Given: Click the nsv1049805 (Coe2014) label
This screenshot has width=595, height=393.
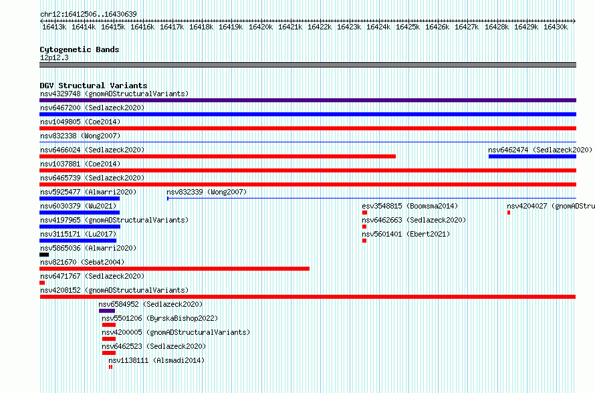Looking at the screenshot, I should click(x=80, y=122).
